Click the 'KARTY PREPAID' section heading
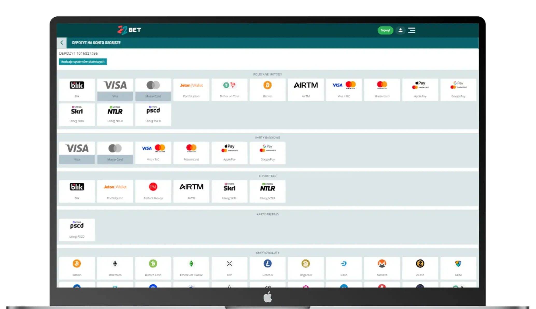536x309 pixels. [x=267, y=214]
